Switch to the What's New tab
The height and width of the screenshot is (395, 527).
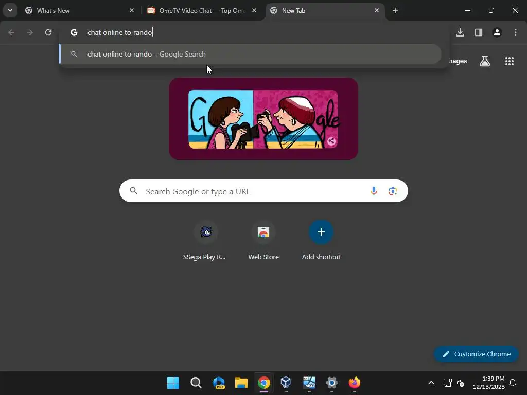[80, 10]
